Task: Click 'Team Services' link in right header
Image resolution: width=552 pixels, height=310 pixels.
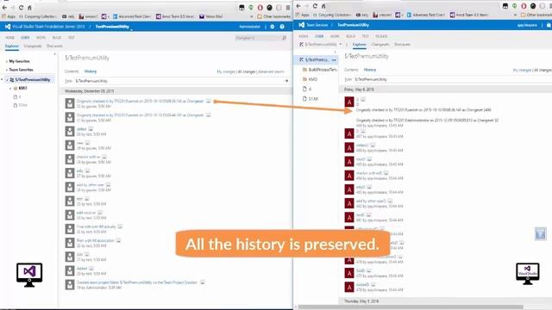Action: click(317, 25)
